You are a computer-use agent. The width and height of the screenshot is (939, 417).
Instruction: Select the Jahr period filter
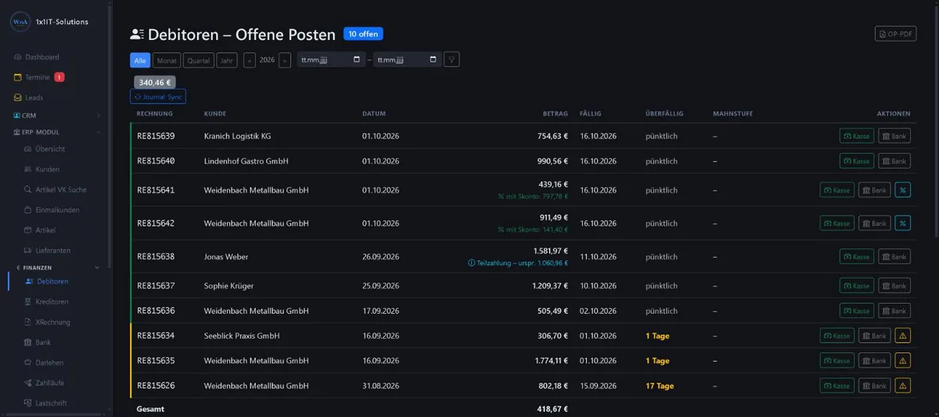(227, 60)
